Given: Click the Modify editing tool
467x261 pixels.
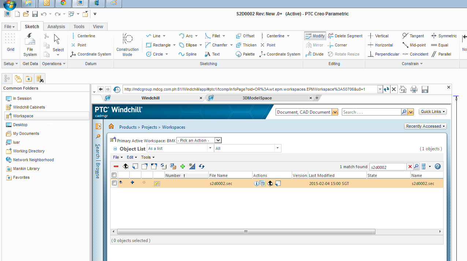Looking at the screenshot, I should 315,36.
